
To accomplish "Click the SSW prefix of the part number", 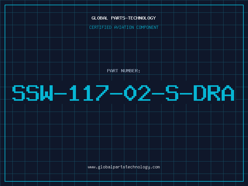I will point(33,93).
